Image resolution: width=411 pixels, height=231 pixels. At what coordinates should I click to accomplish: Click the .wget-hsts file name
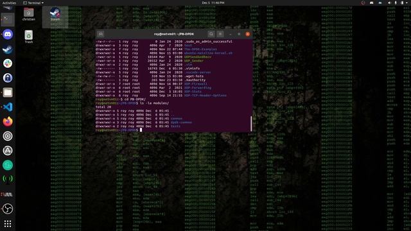coord(193,76)
